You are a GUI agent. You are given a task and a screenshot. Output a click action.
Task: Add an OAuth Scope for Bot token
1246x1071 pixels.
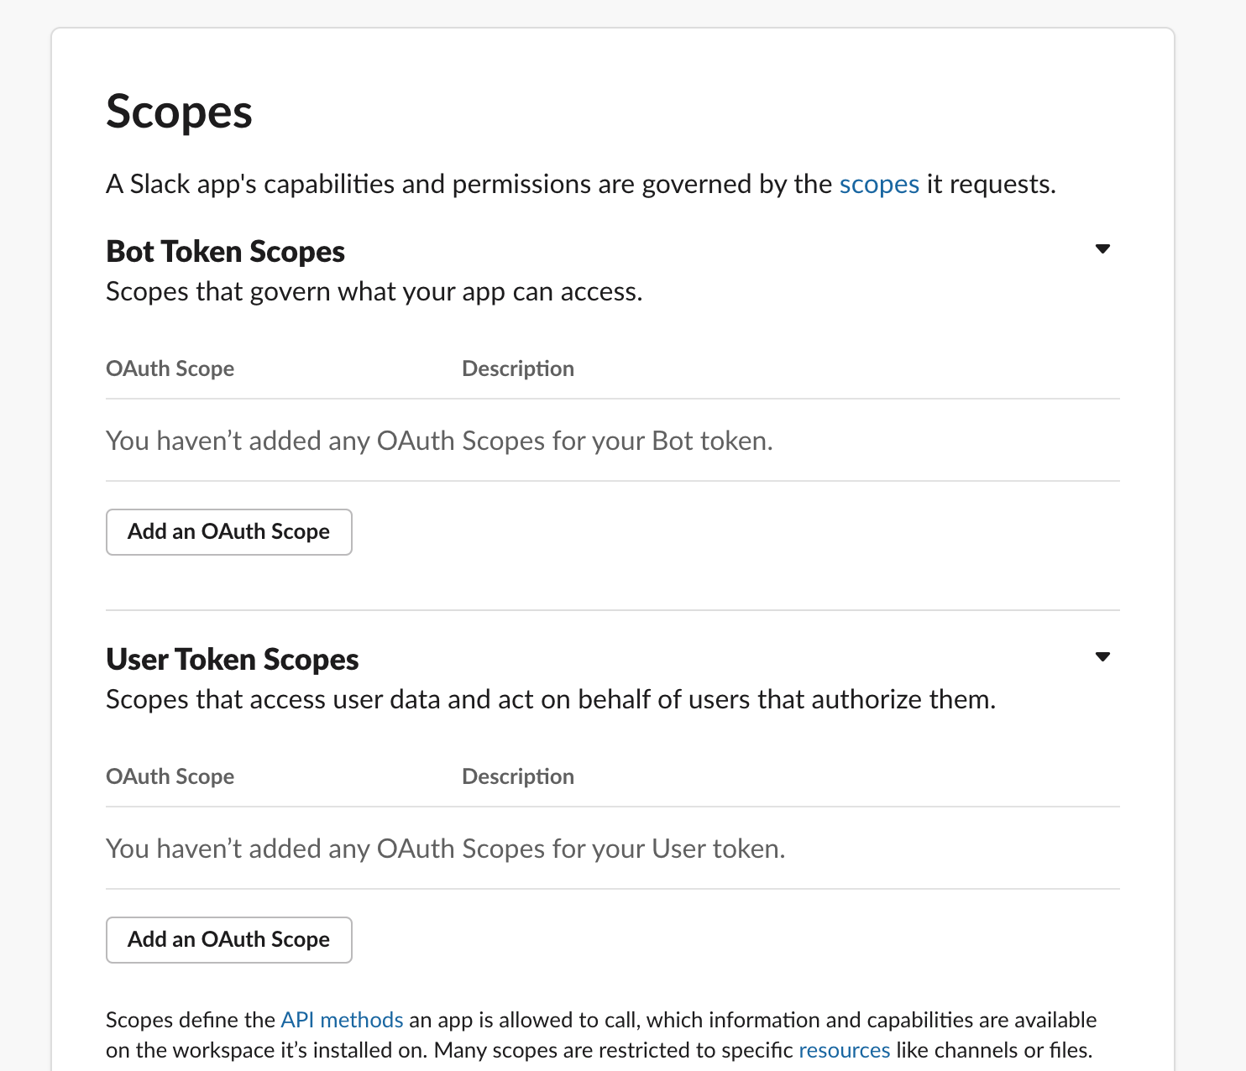click(228, 532)
